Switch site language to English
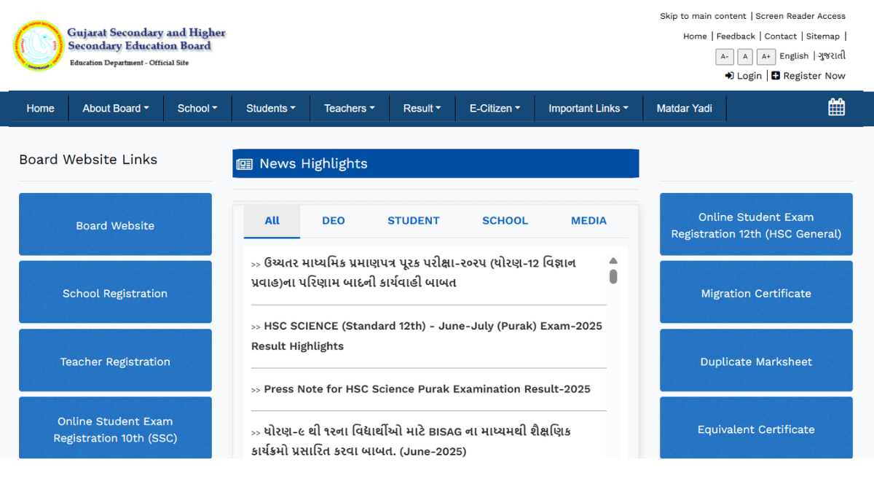This screenshot has height=492, width=874. point(794,55)
